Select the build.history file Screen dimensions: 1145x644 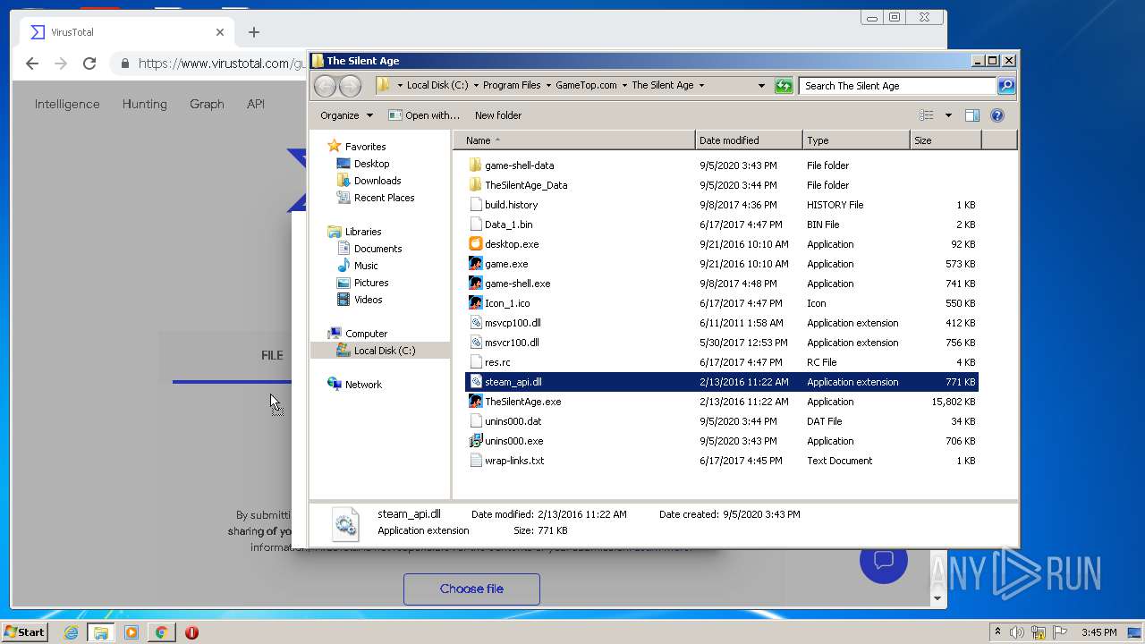(722, 205)
